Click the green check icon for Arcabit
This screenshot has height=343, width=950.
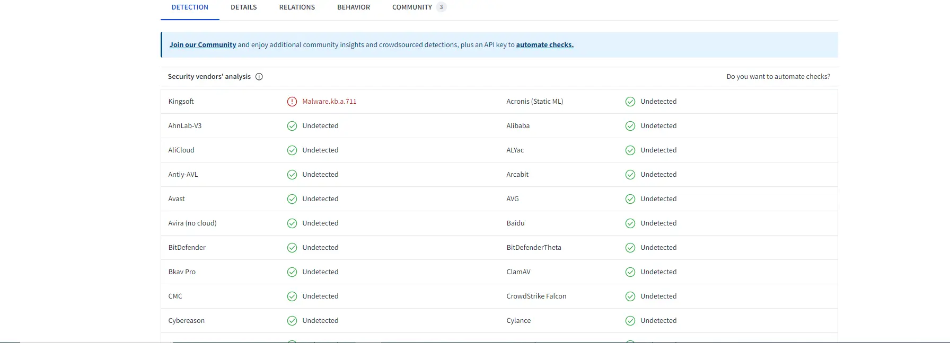click(x=630, y=175)
